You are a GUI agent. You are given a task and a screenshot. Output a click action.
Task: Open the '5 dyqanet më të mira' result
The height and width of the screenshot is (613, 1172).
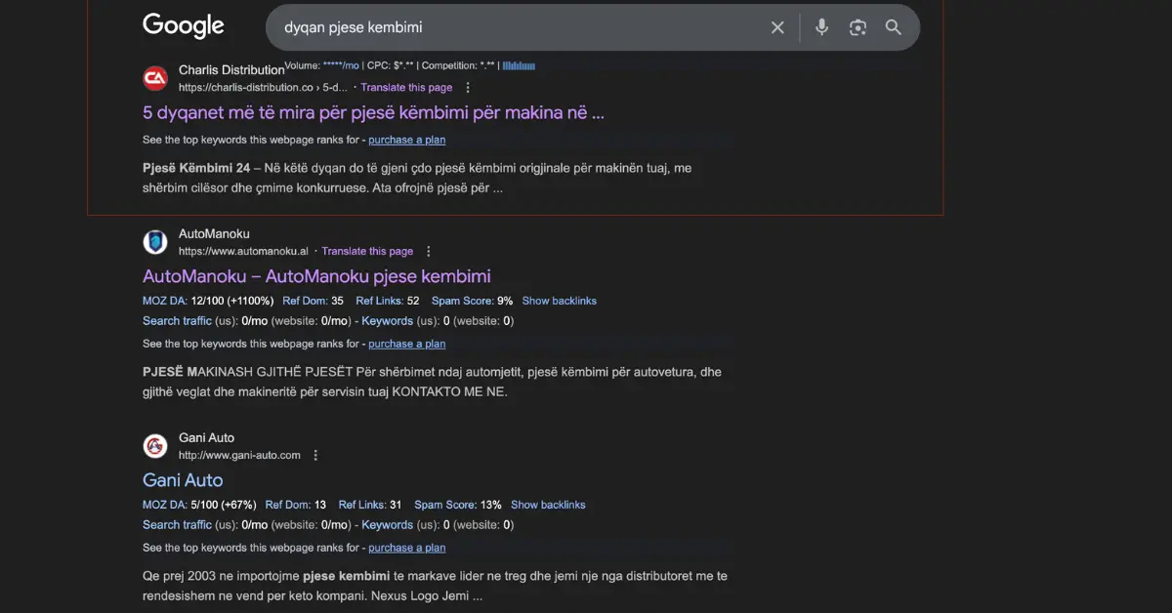(373, 112)
